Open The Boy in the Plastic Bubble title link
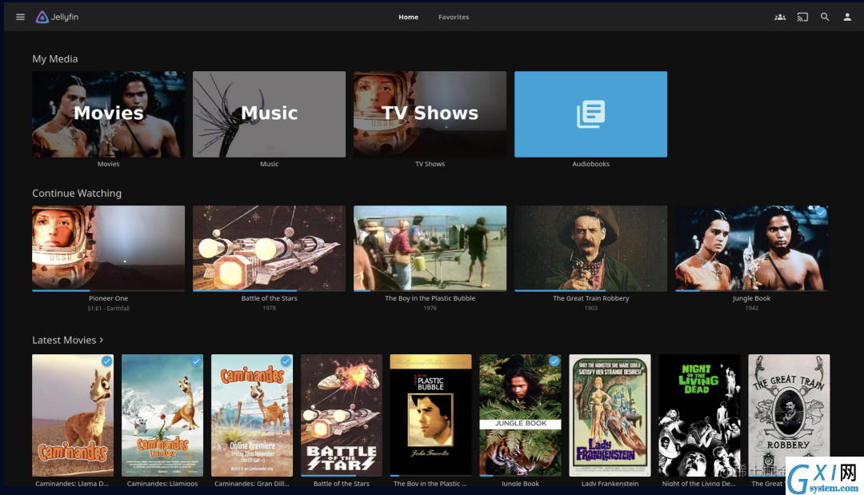This screenshot has width=864, height=495. pyautogui.click(x=430, y=298)
